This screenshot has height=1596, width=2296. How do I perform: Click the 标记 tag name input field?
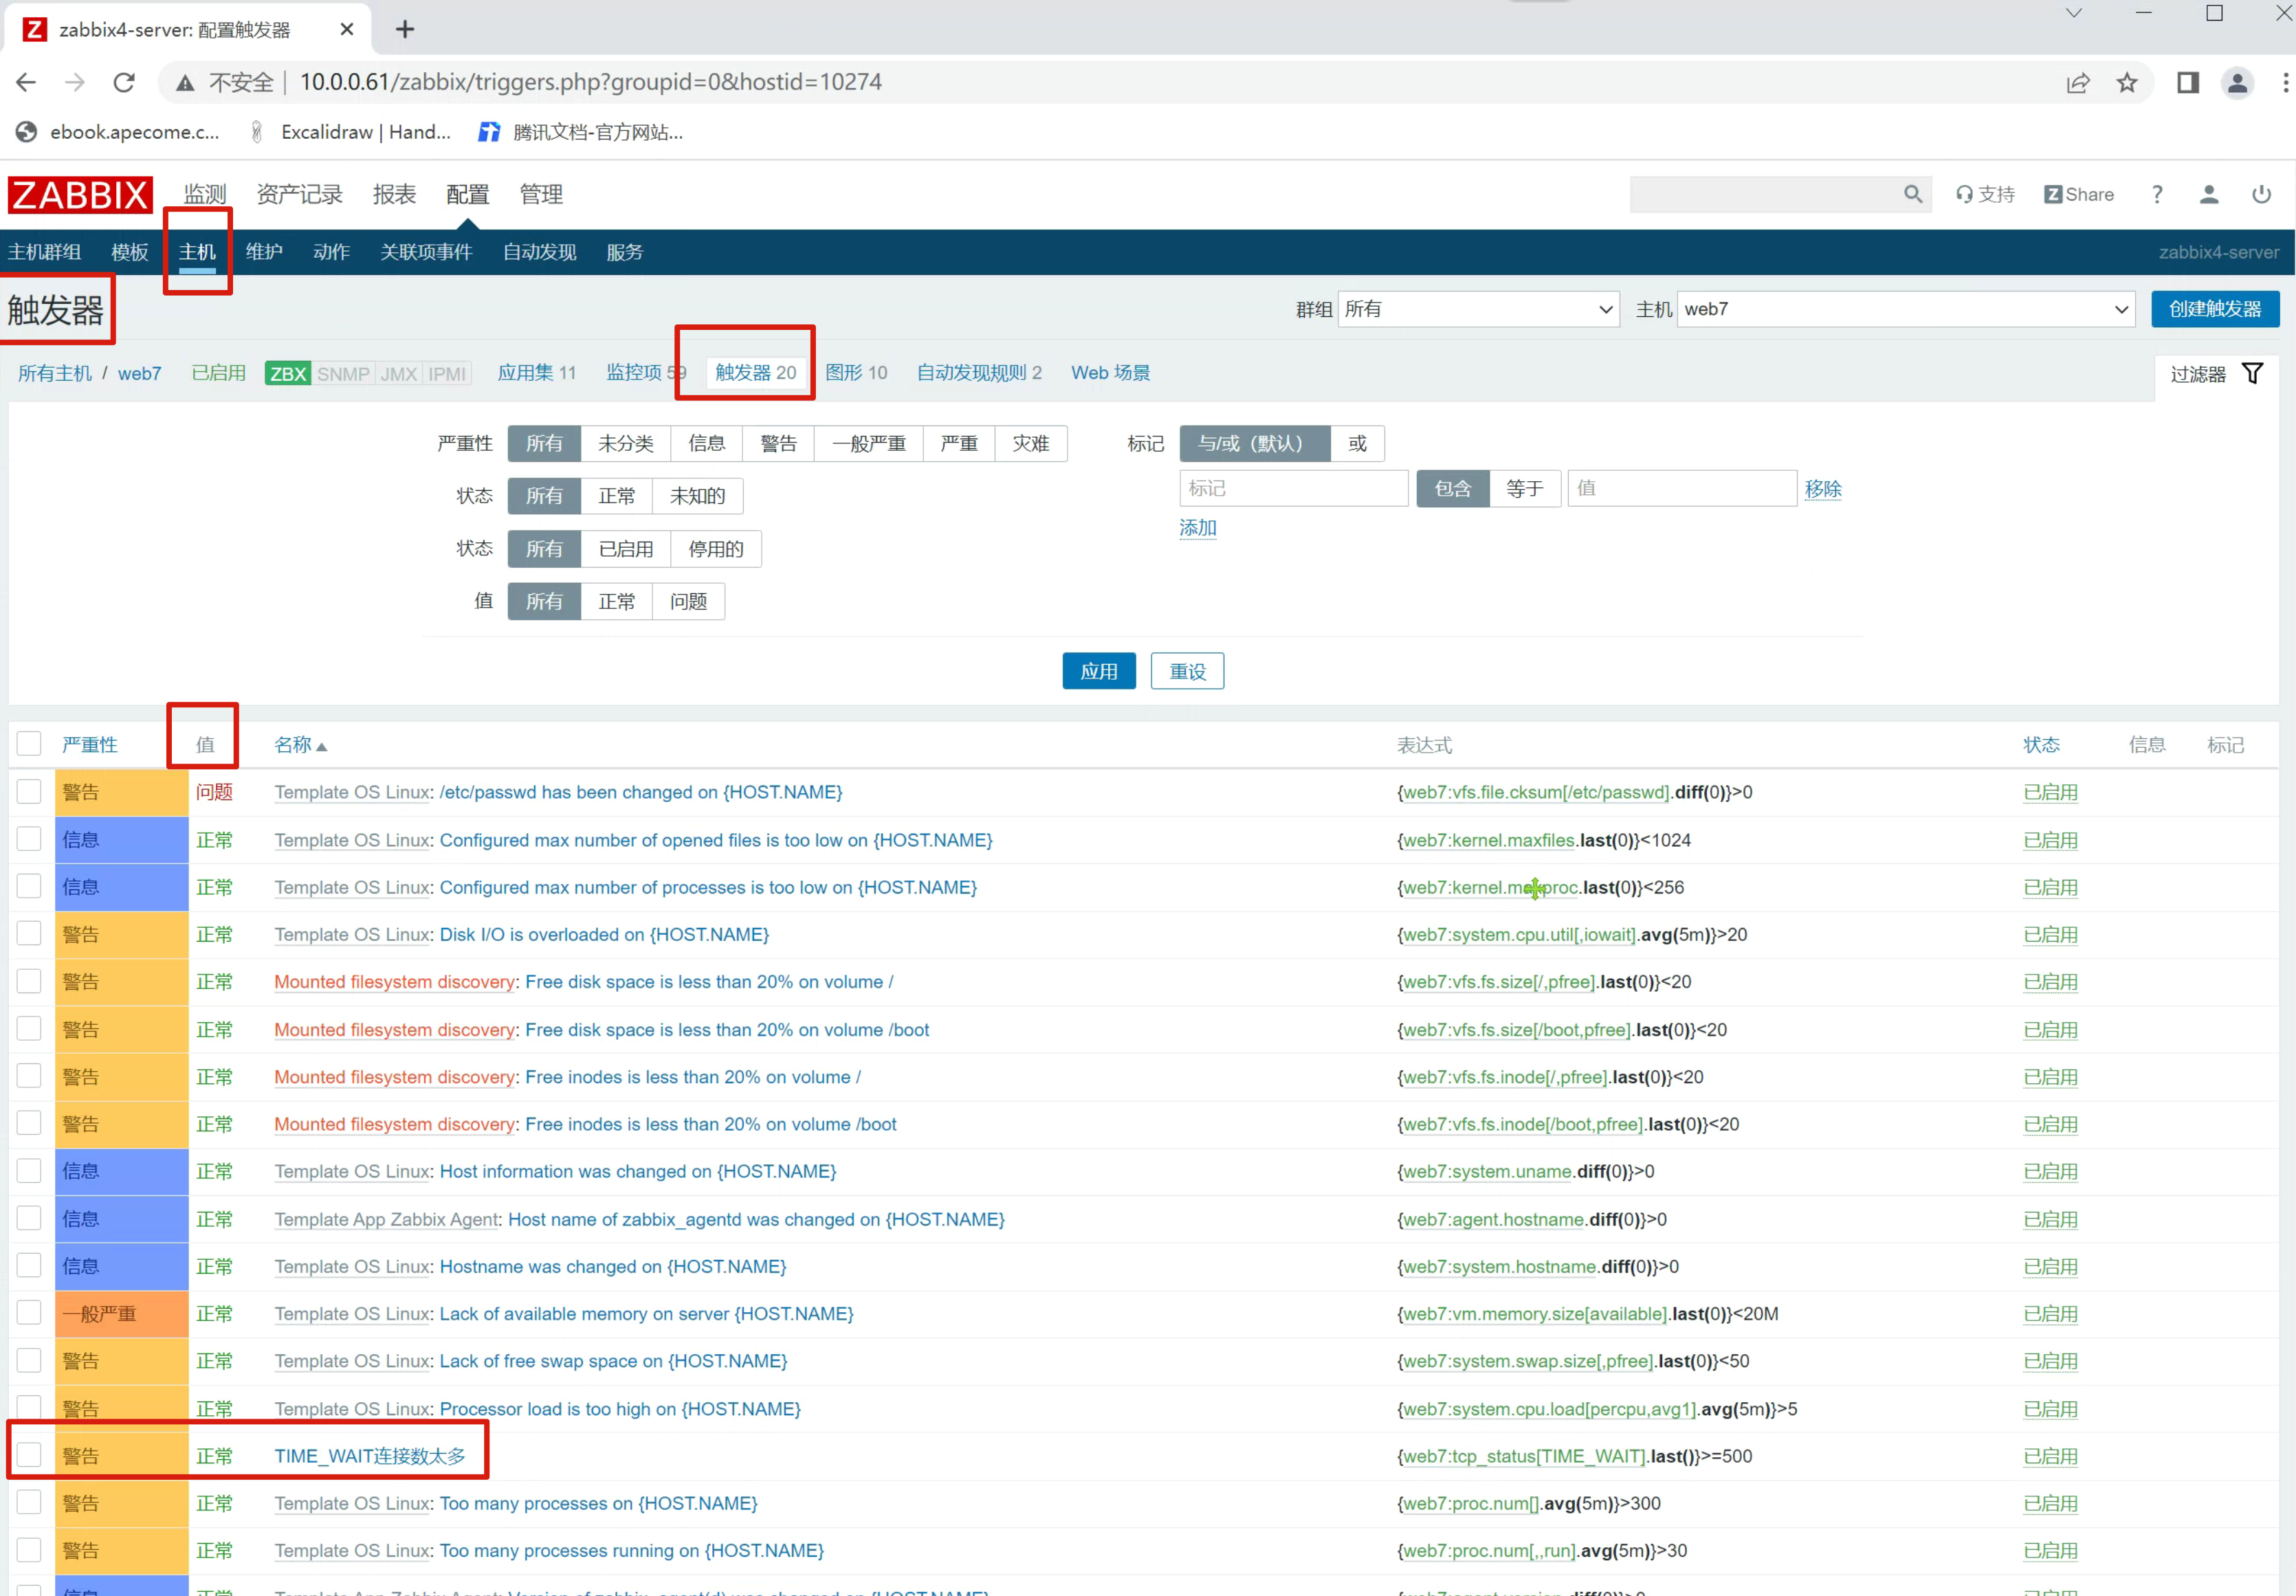click(x=1293, y=488)
